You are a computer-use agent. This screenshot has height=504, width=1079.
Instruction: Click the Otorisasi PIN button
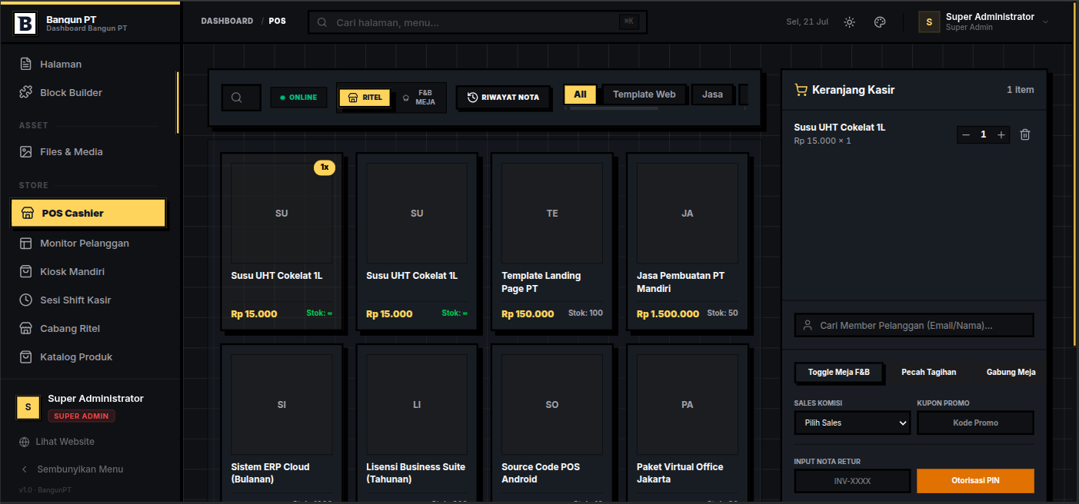975,481
